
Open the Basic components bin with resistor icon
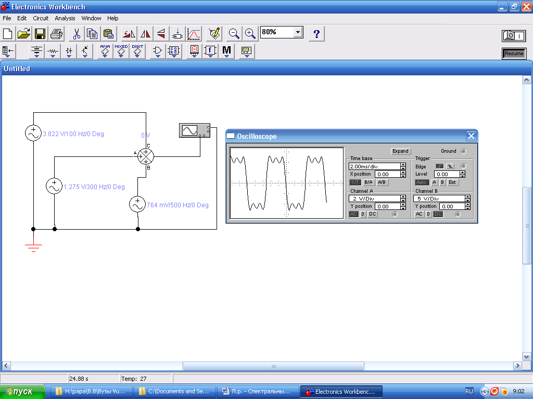tap(53, 51)
